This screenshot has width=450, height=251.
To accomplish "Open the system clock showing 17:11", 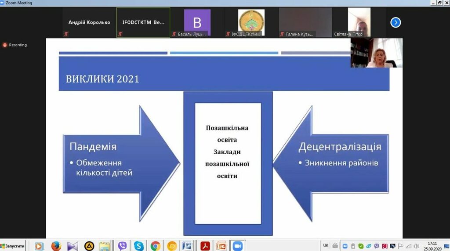I will (432, 246).
